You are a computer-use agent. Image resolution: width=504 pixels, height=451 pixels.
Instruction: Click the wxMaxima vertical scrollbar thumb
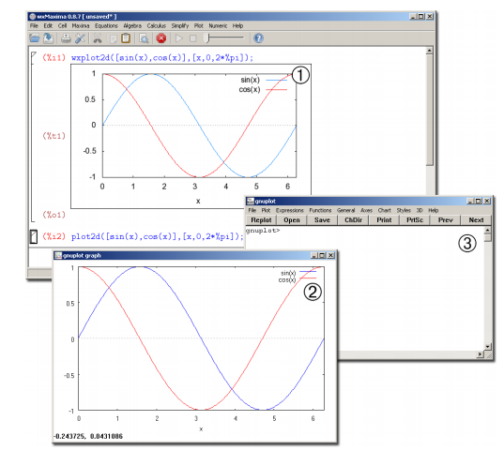[430, 111]
